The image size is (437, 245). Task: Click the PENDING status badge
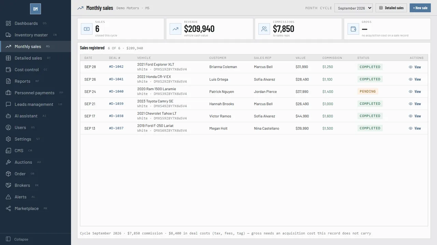[368, 92]
